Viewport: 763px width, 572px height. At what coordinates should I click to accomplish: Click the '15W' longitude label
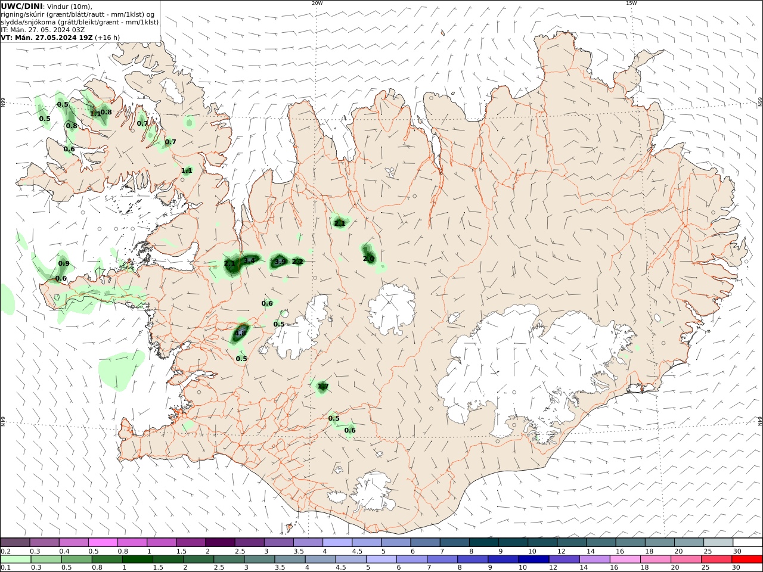pyautogui.click(x=631, y=3)
